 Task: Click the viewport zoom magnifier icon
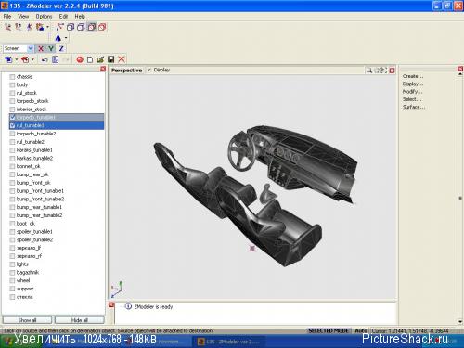tap(369, 71)
